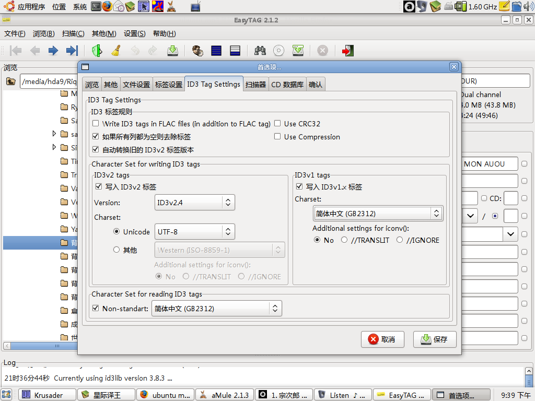Click the show desktop icon in bottom panel
This screenshot has height=401, width=535.
pos(6,395)
